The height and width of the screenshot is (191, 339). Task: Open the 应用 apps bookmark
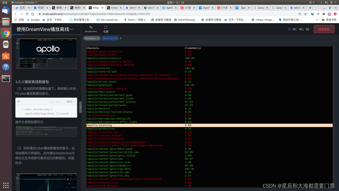[19, 20]
